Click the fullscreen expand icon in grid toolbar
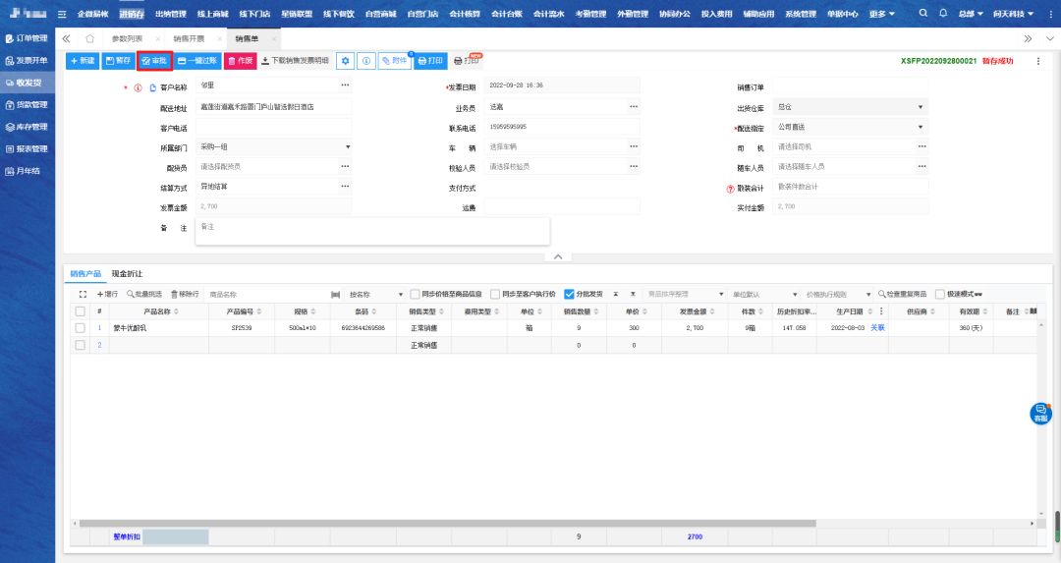The width and height of the screenshot is (1061, 563). pyautogui.click(x=83, y=294)
